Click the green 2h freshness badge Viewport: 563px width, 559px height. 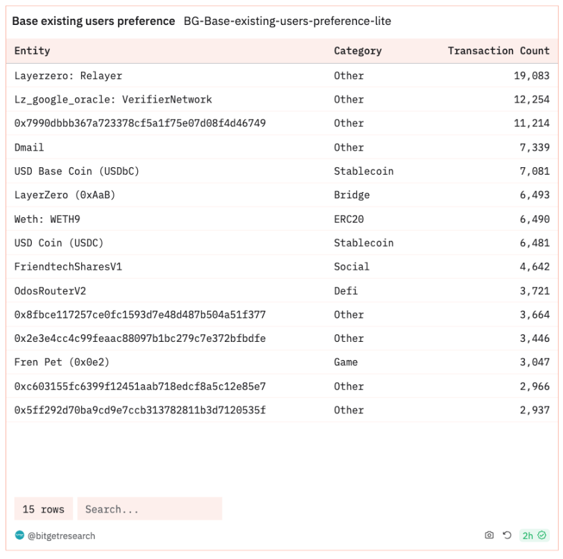[x=534, y=535]
